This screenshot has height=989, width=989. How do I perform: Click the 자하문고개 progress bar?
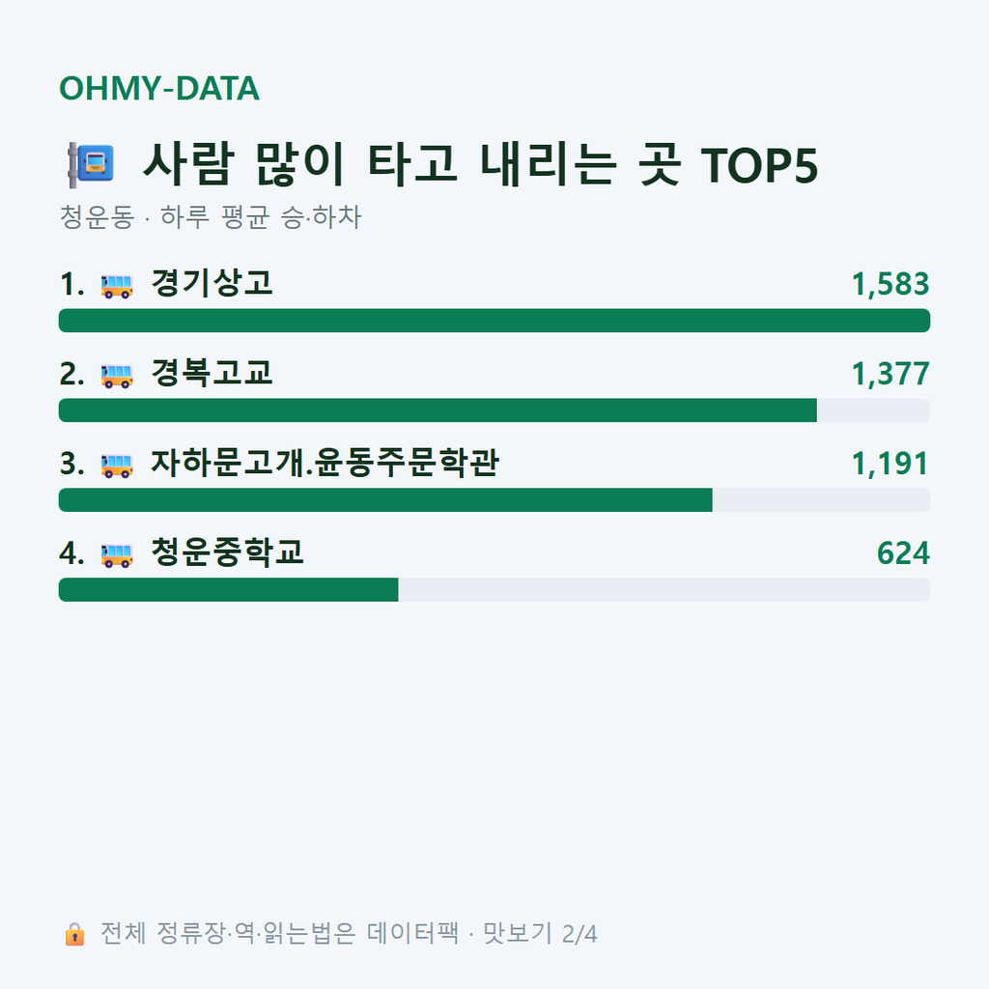coord(494,499)
